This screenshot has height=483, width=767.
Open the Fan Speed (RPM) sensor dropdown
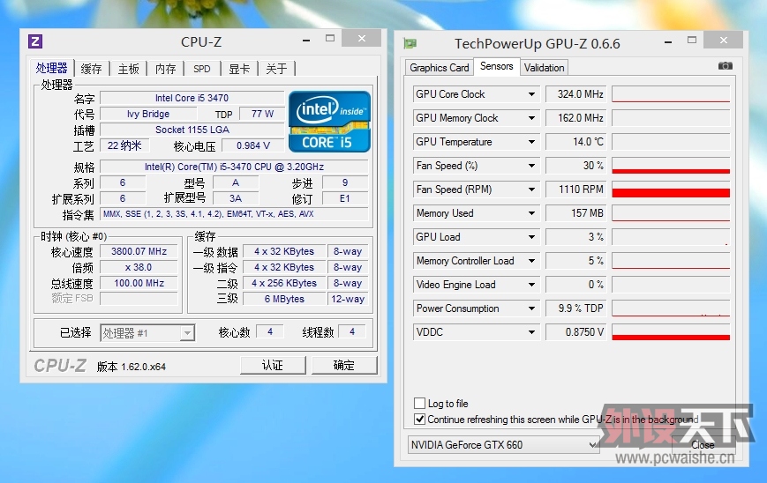pos(531,189)
